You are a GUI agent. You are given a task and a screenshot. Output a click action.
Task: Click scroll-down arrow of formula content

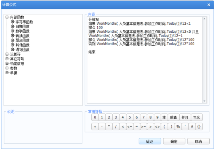point(204,101)
